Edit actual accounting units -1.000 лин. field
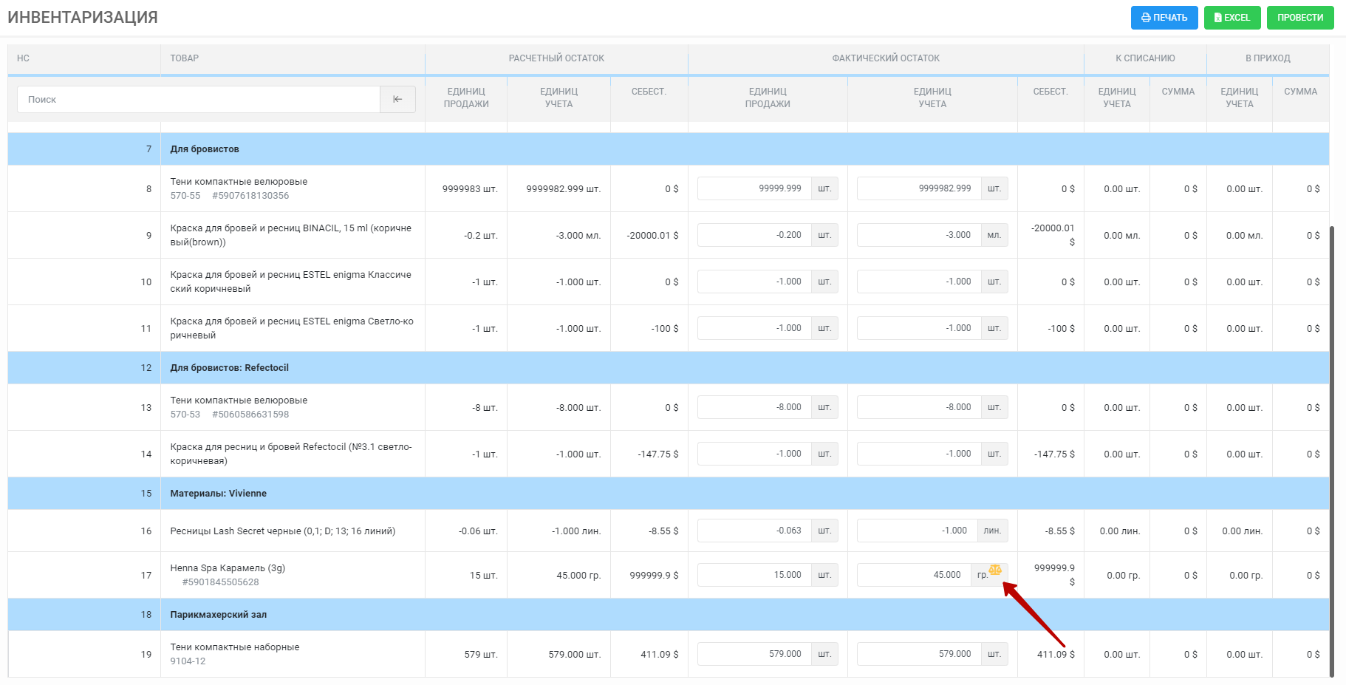 pyautogui.click(x=917, y=531)
